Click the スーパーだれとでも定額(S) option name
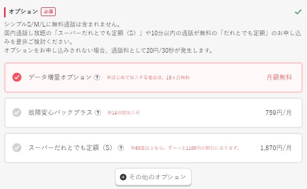 (x=70, y=148)
